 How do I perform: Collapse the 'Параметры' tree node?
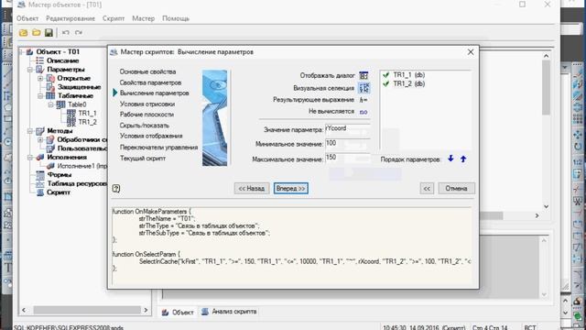pyautogui.click(x=30, y=70)
